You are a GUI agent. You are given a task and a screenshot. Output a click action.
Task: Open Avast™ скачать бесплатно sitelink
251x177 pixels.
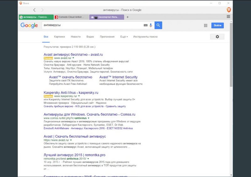click(71, 77)
